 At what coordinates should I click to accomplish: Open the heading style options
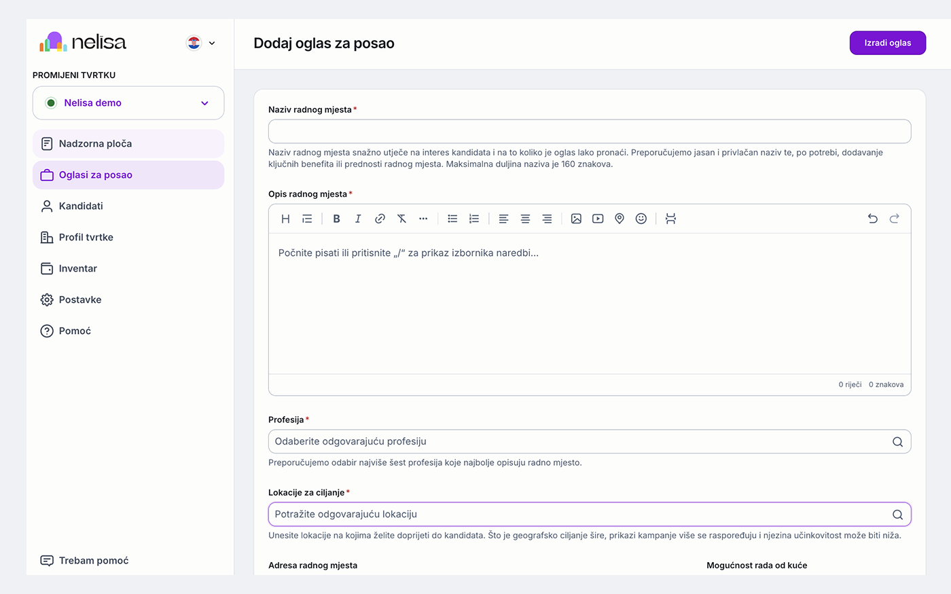(285, 219)
